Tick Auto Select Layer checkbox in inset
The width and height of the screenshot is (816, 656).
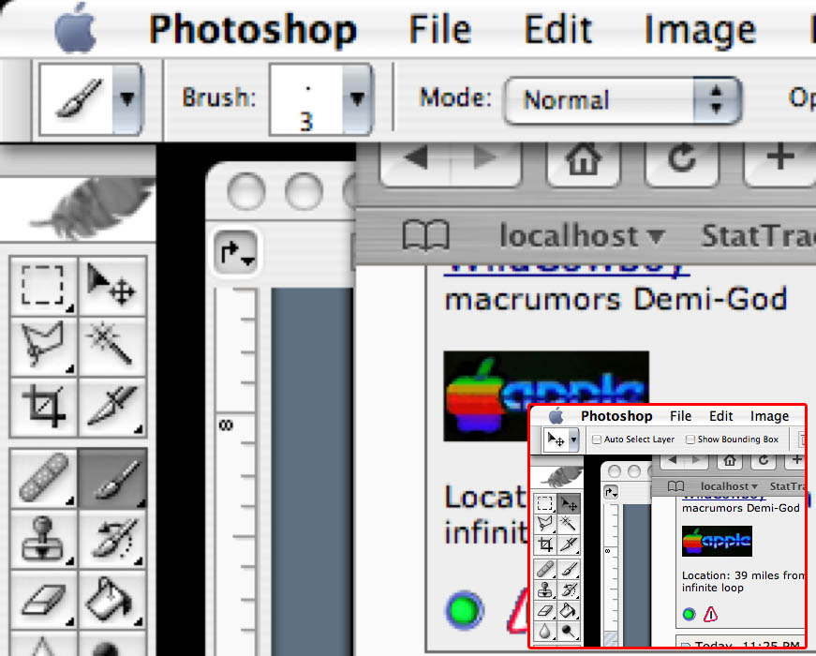[x=597, y=440]
